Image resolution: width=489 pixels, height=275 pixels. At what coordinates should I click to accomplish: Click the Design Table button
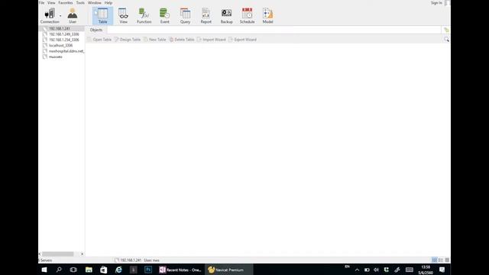click(128, 40)
